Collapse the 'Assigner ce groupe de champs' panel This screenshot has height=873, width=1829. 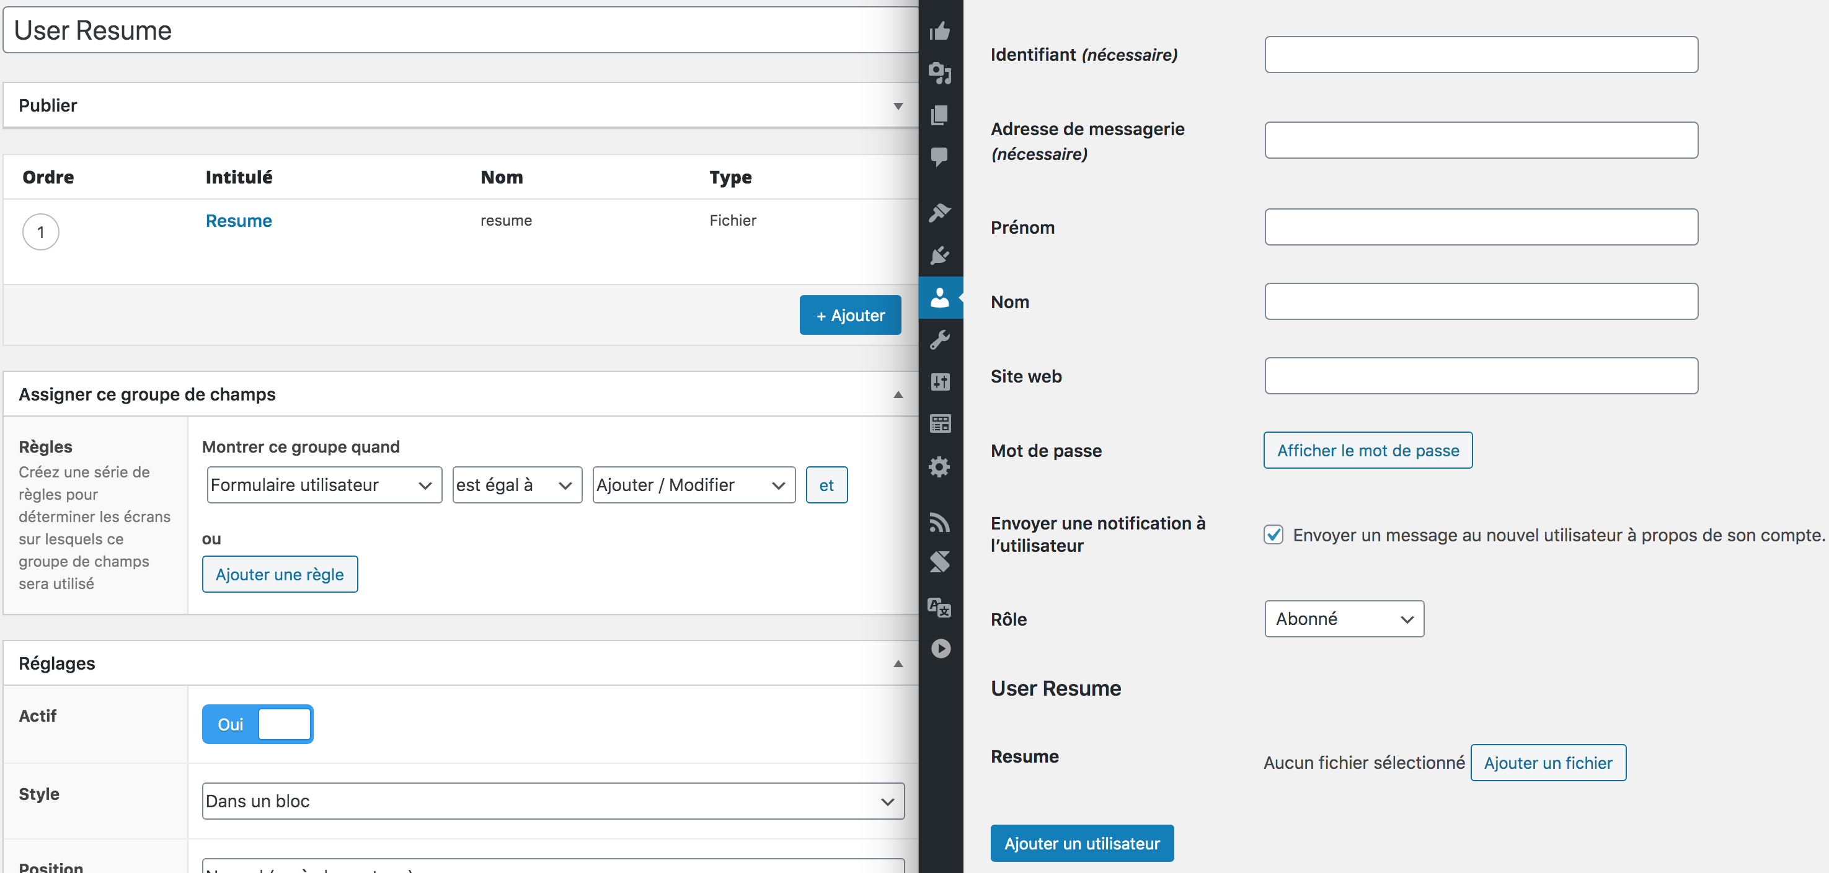[x=898, y=394]
